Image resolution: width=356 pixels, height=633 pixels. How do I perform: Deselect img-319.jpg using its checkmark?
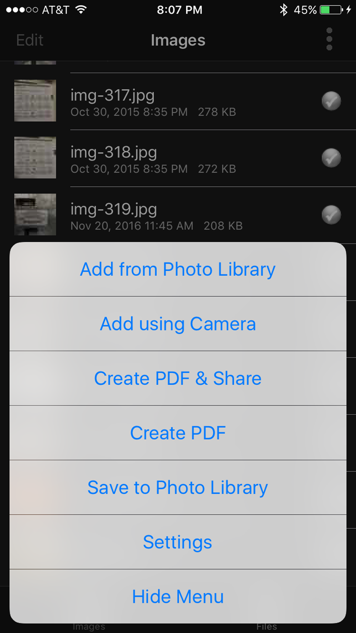[x=331, y=215]
